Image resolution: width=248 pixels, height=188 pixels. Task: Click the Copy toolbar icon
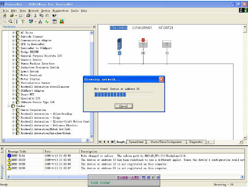41,15
